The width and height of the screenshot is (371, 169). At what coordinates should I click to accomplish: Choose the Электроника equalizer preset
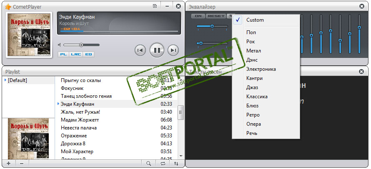click(266, 69)
